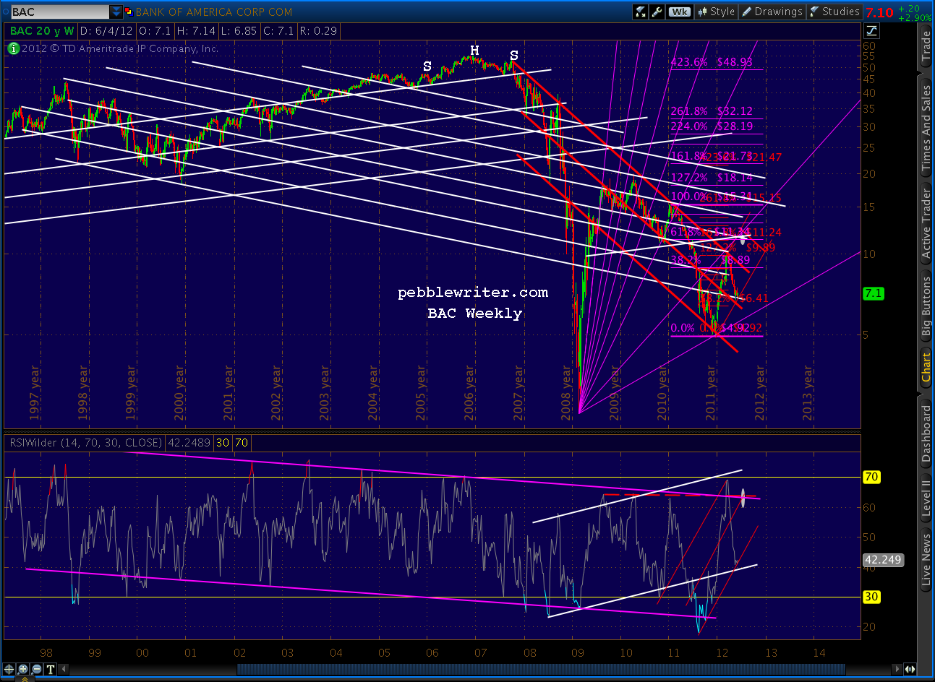Open the Dashboard side tab
Image resolution: width=935 pixels, height=682 pixels.
coord(926,434)
